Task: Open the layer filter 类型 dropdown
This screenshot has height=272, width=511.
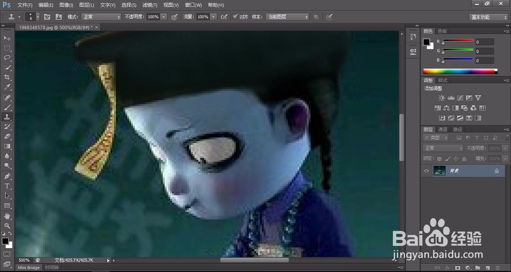Action: coord(435,138)
